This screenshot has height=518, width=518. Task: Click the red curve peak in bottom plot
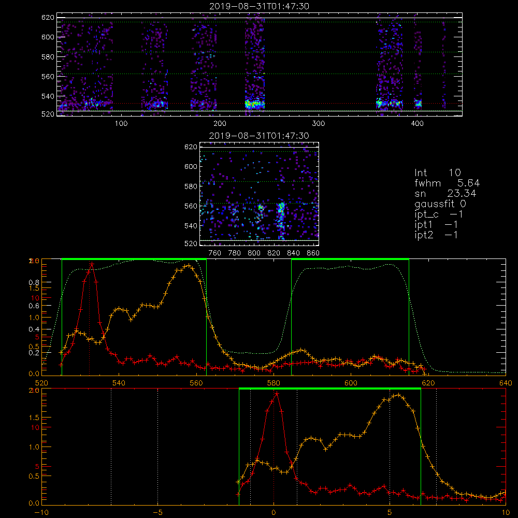(x=277, y=394)
